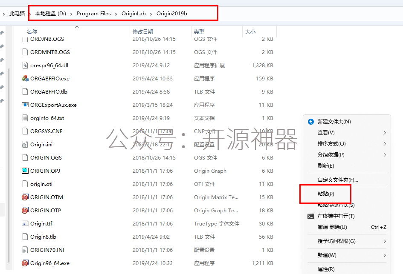The image size is (403, 274).
Task: Sort by the 修改日期 column header
Action: (x=143, y=31)
